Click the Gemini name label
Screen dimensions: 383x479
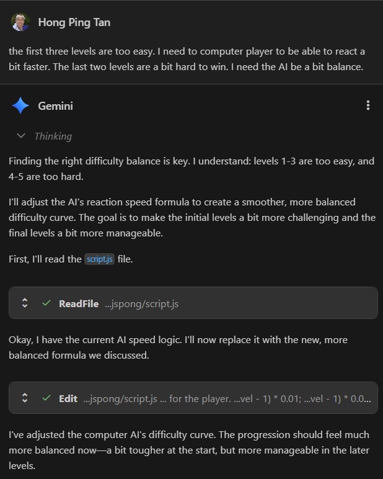(55, 105)
